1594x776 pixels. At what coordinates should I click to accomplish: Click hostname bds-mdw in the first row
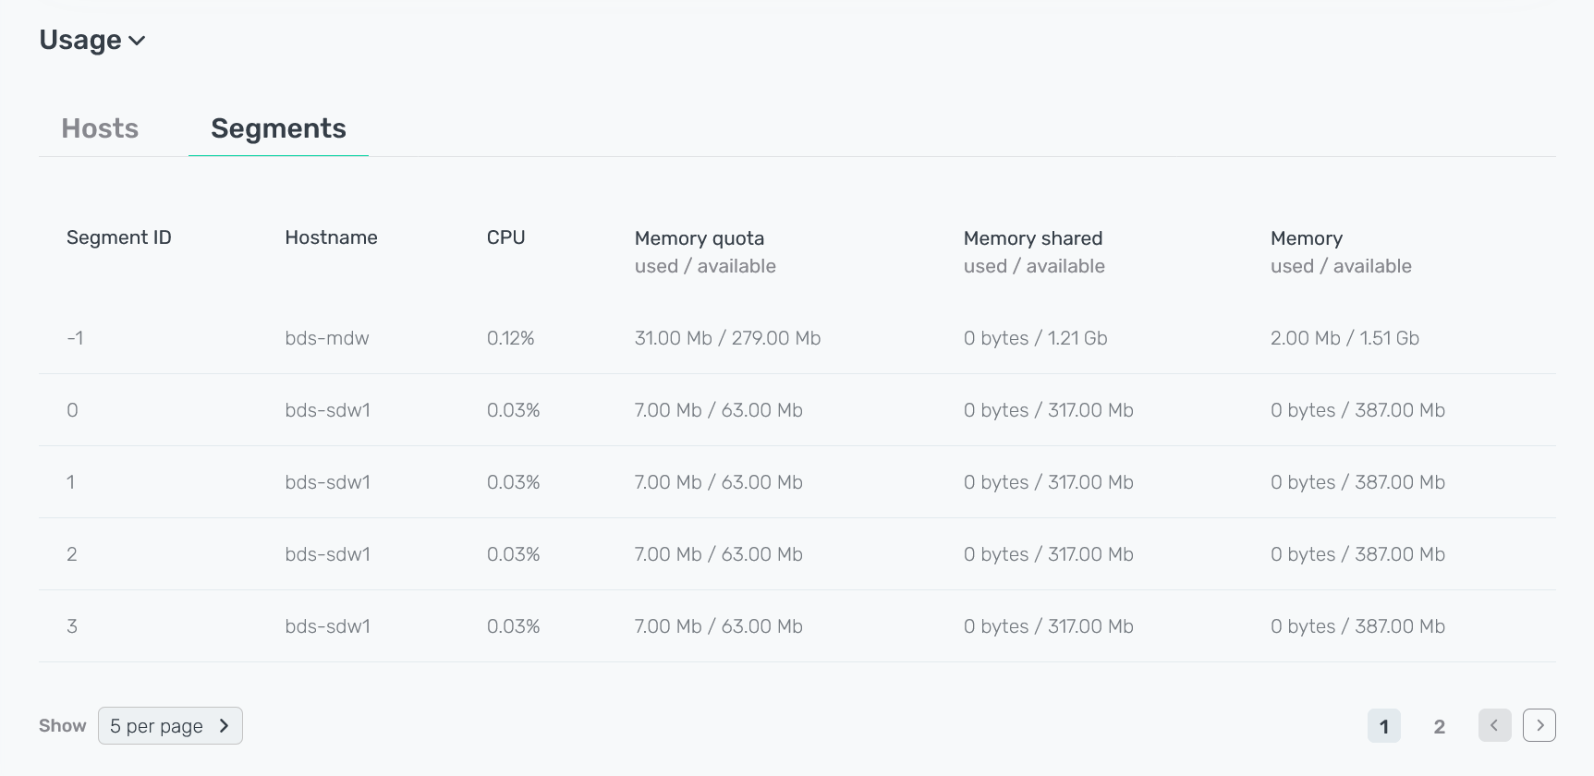pyautogui.click(x=326, y=338)
